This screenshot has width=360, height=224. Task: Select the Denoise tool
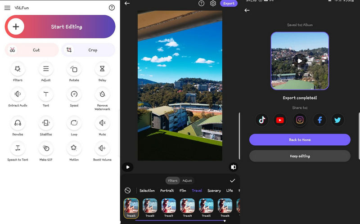[18, 123]
